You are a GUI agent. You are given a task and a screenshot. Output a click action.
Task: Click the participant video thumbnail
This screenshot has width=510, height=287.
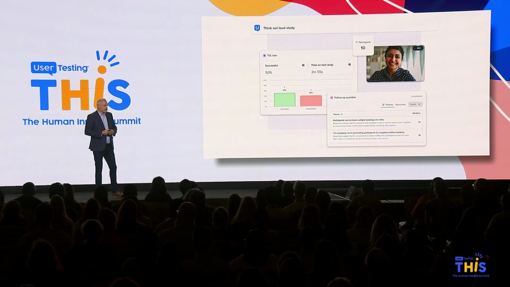pos(395,63)
